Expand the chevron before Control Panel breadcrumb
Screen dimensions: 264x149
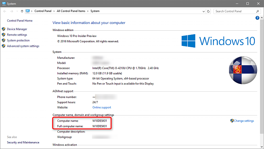coord(32,11)
